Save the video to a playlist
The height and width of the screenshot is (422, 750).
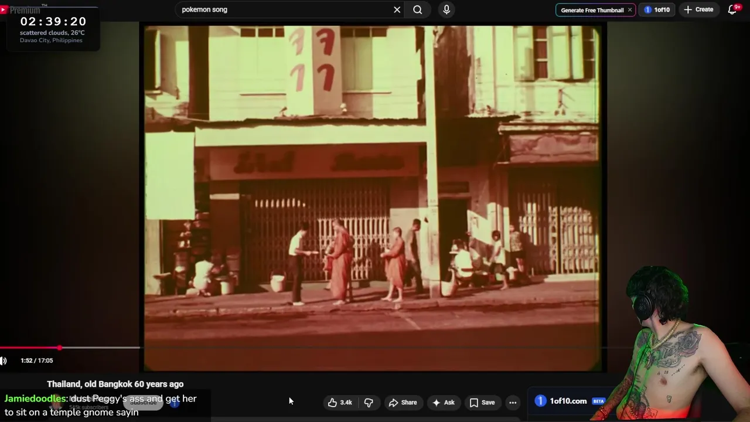pos(482,402)
